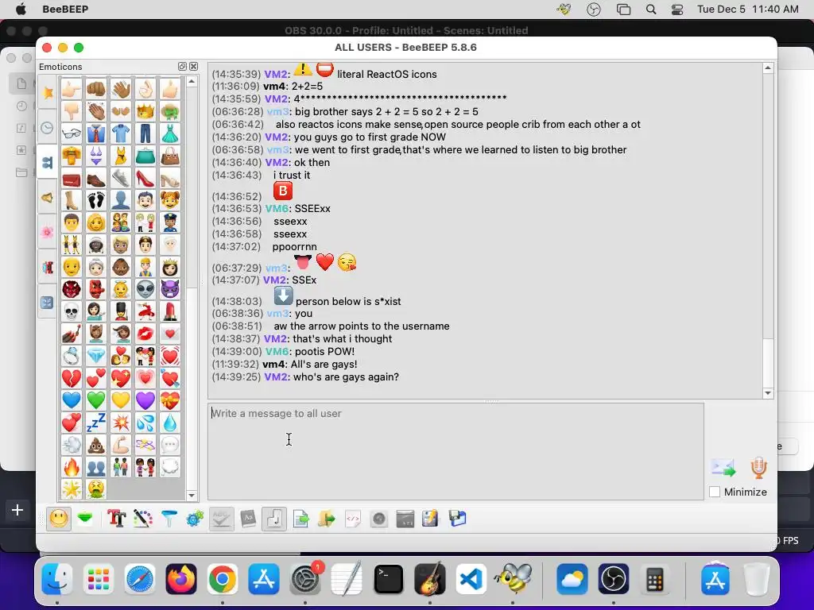Insert the purple devil face emoticon
The image size is (814, 610).
tap(170, 289)
